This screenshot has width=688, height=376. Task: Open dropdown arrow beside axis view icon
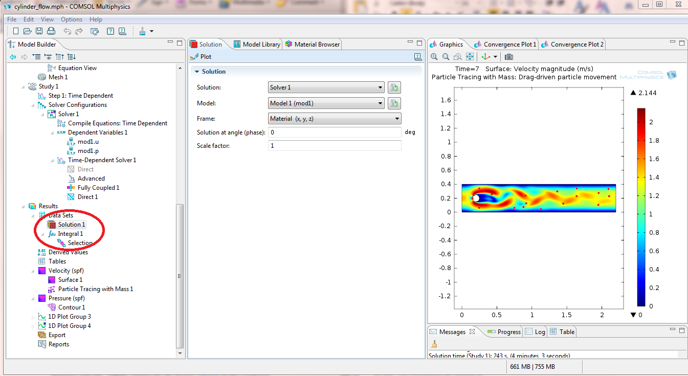tap(495, 57)
